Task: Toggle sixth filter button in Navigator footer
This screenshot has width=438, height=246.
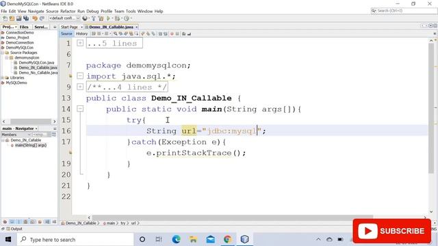Action: (40, 222)
